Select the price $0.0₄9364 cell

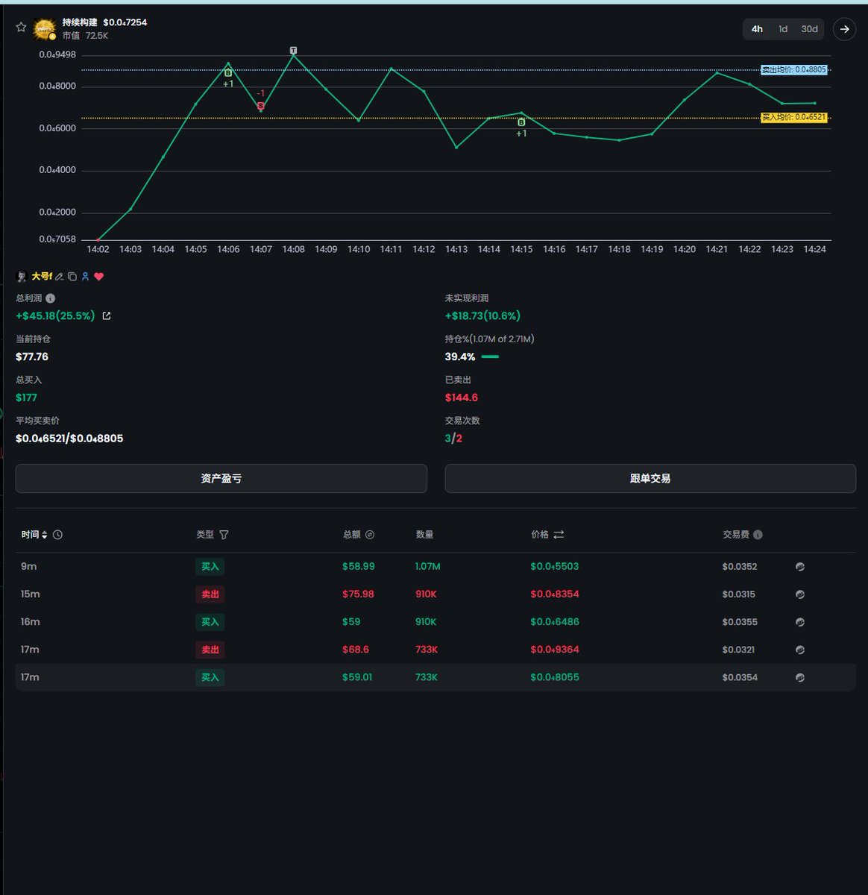555,650
